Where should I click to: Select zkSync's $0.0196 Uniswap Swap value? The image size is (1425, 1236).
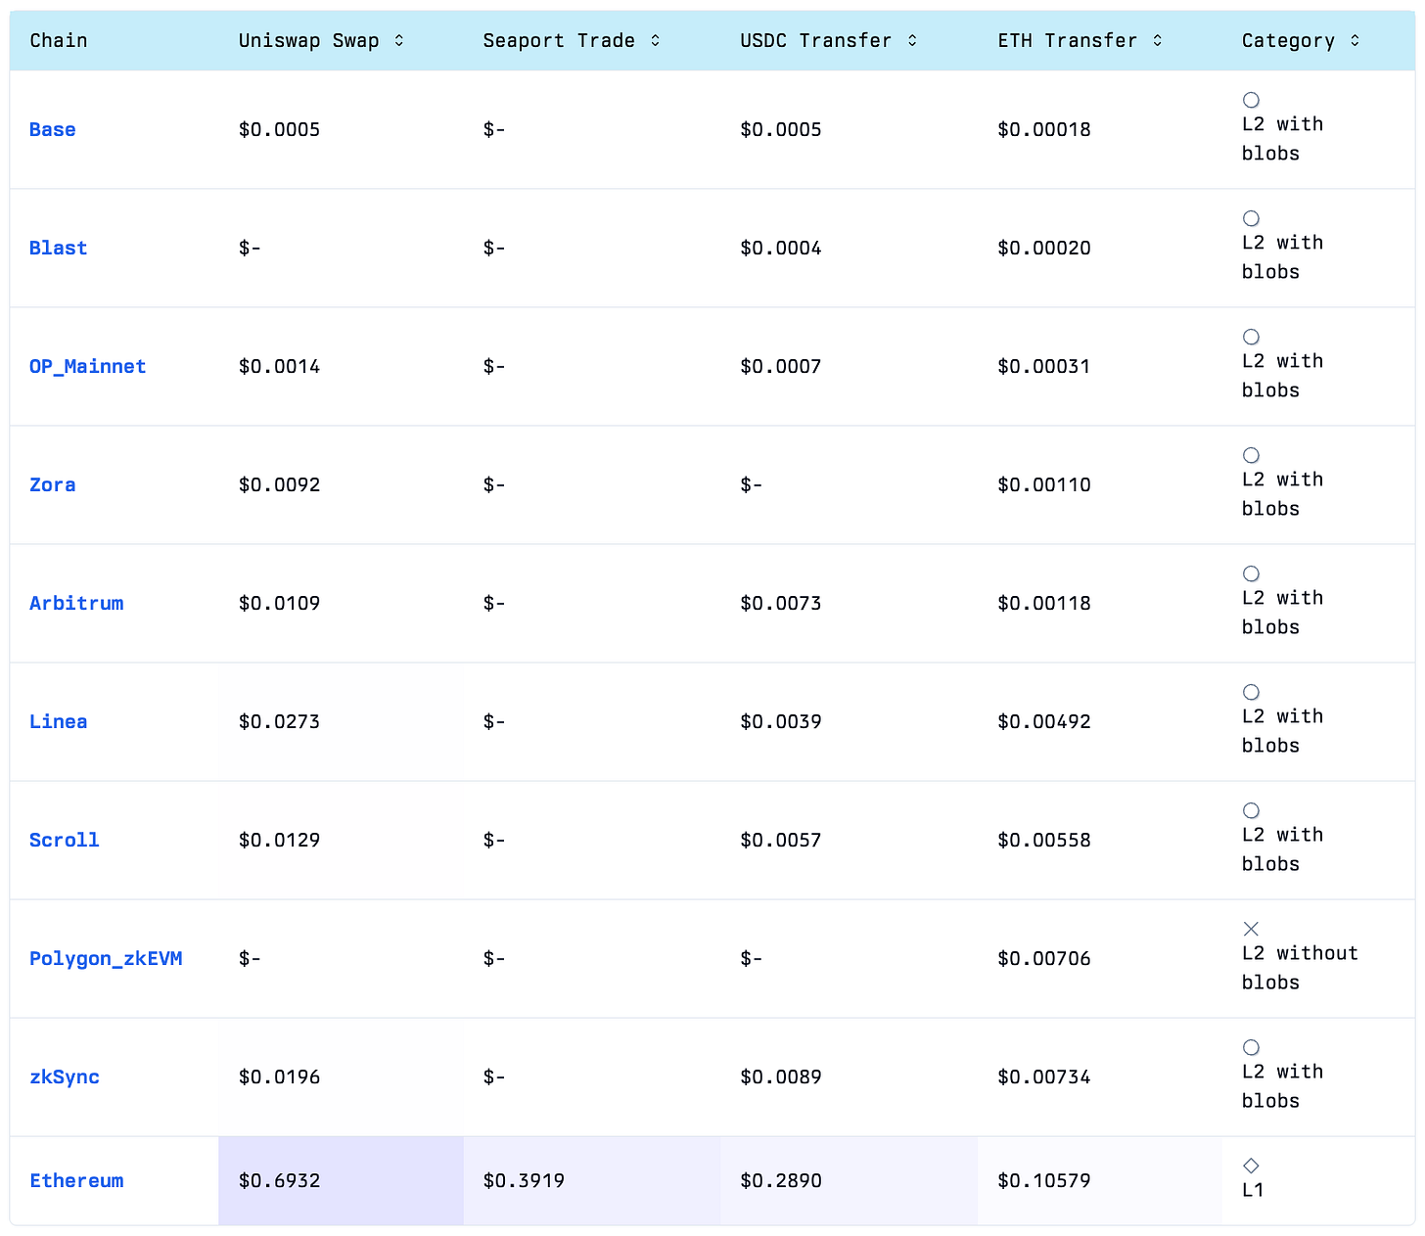(280, 1076)
